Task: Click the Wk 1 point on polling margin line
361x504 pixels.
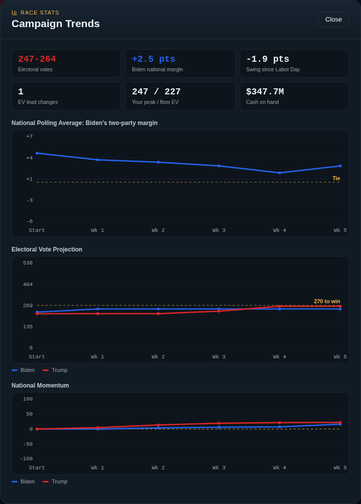Action: (98, 160)
